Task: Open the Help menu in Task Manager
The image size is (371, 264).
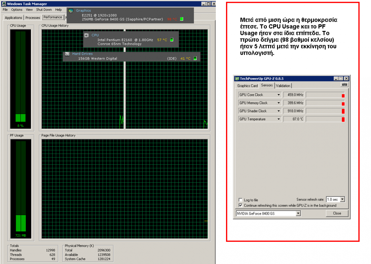Action: pyautogui.click(x=58, y=10)
